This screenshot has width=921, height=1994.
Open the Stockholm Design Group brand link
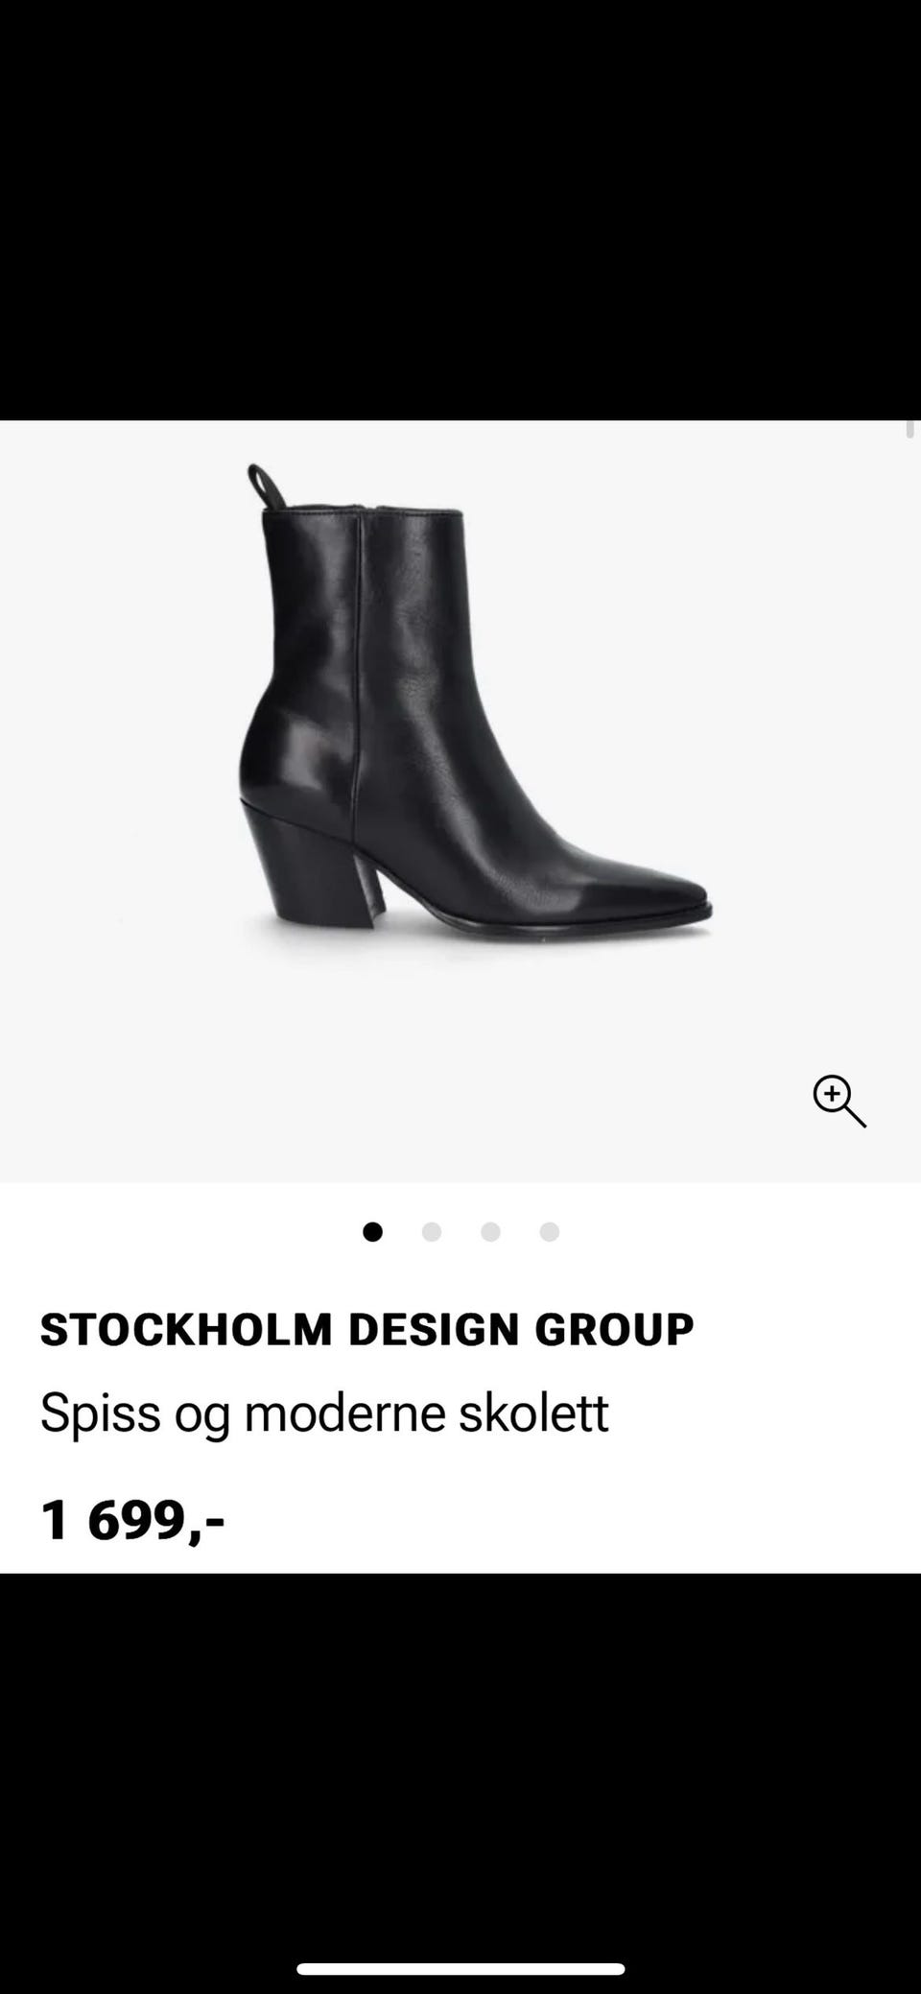[366, 1329]
